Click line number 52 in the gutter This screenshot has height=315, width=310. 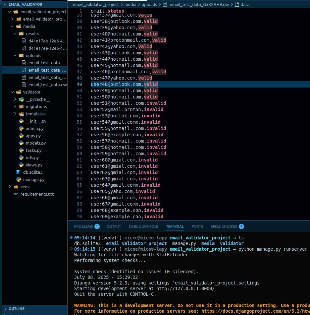pos(79,103)
